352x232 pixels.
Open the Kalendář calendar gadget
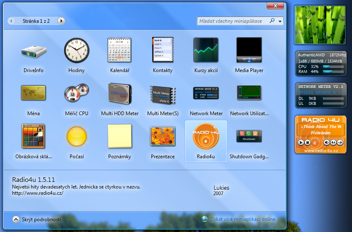coord(119,51)
